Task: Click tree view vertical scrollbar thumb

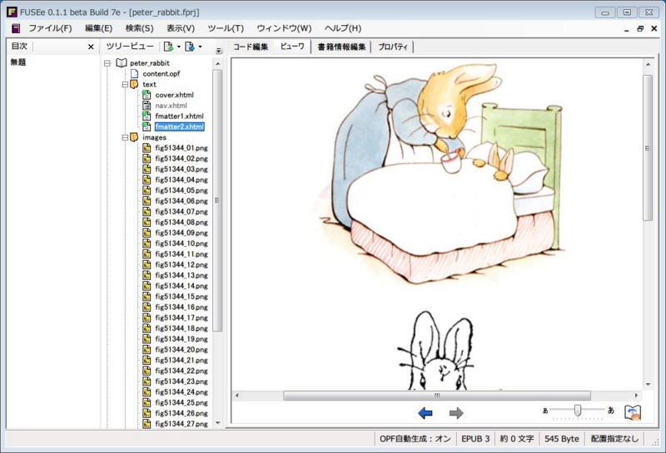Action: click(x=217, y=200)
